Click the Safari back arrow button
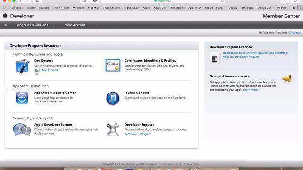The width and height of the screenshot is (303, 170). pos(21,1)
